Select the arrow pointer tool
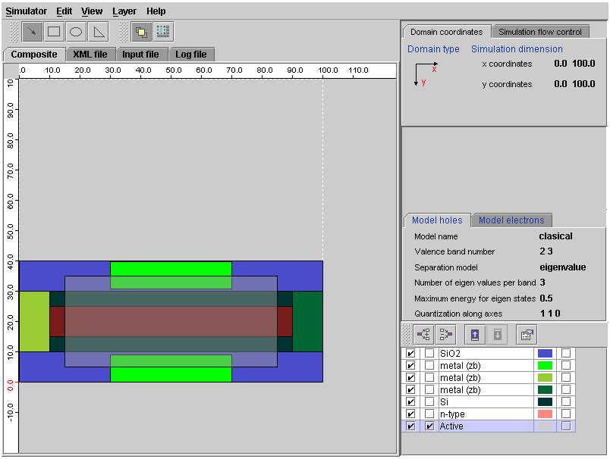 point(32,32)
